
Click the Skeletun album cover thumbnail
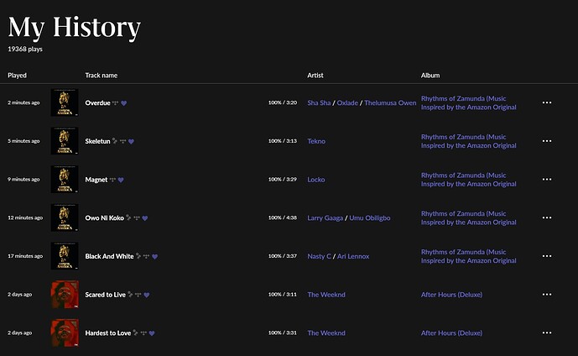coord(65,141)
